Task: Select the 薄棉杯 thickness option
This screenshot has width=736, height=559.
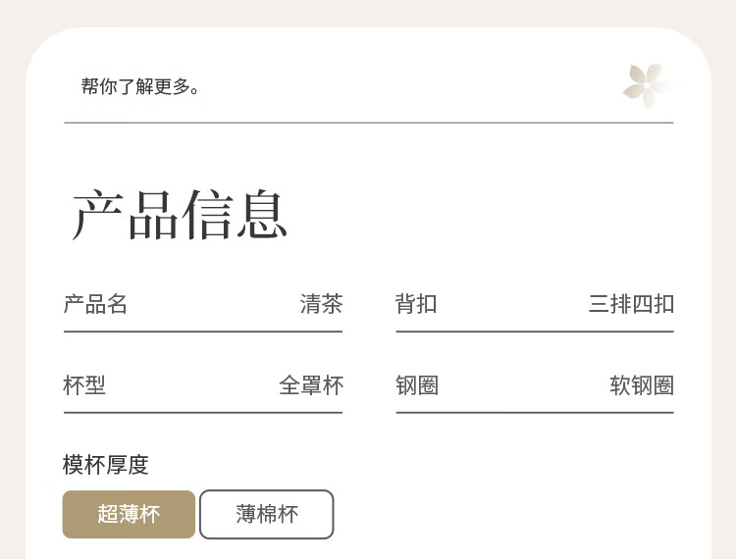Action: pos(267,515)
